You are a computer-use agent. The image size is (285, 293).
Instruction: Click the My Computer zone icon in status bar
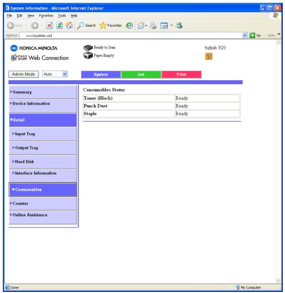pyautogui.click(x=238, y=287)
